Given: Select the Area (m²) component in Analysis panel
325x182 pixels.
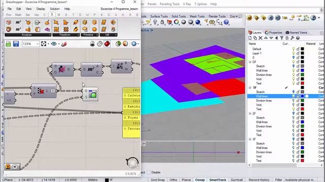Looking at the screenshot, I should click(x=18, y=22).
